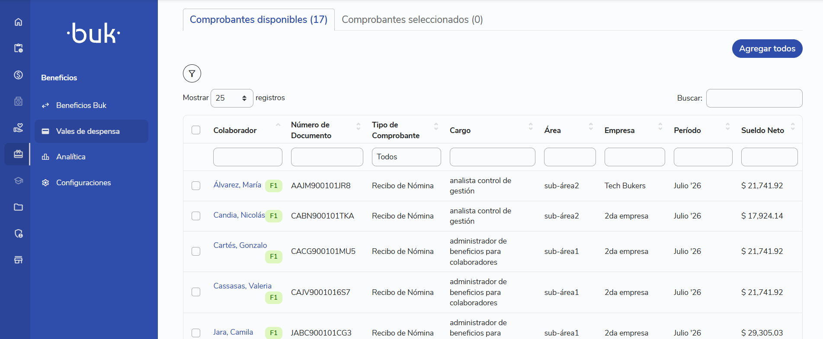Open Candia, Nicolás profile link
This screenshot has width=823, height=339.
click(239, 215)
